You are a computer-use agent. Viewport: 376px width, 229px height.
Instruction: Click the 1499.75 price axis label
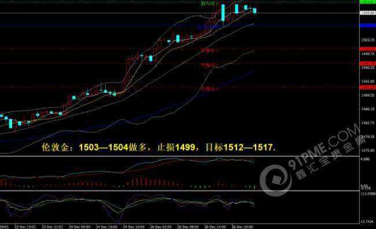(368, 54)
